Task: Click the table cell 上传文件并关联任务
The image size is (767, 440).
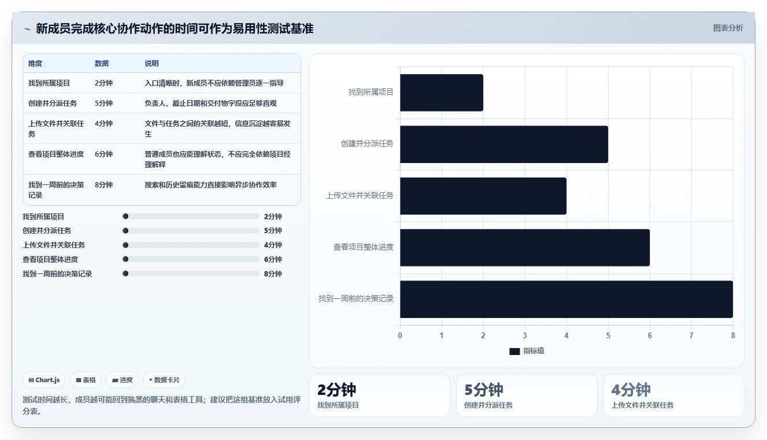Action: [x=56, y=128]
